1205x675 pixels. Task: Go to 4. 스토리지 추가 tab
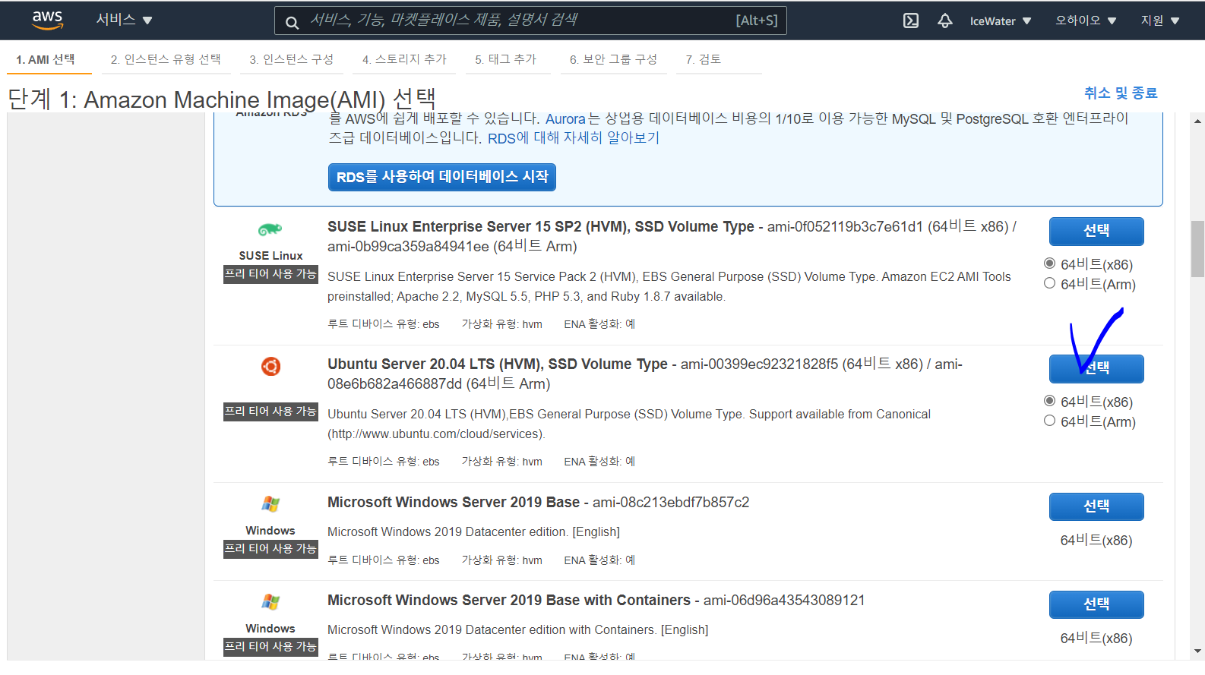(404, 59)
